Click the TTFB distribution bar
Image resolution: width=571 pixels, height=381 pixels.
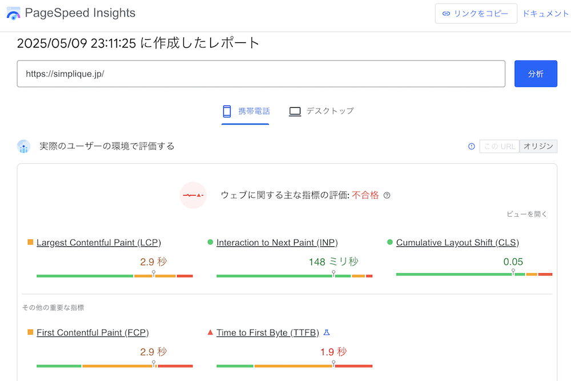tap(294, 366)
